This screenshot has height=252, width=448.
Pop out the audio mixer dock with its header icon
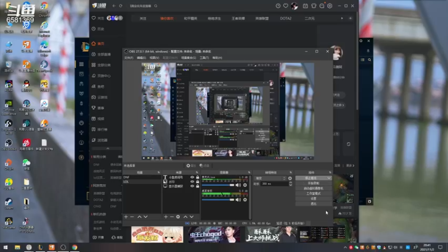pyautogui.click(x=249, y=172)
